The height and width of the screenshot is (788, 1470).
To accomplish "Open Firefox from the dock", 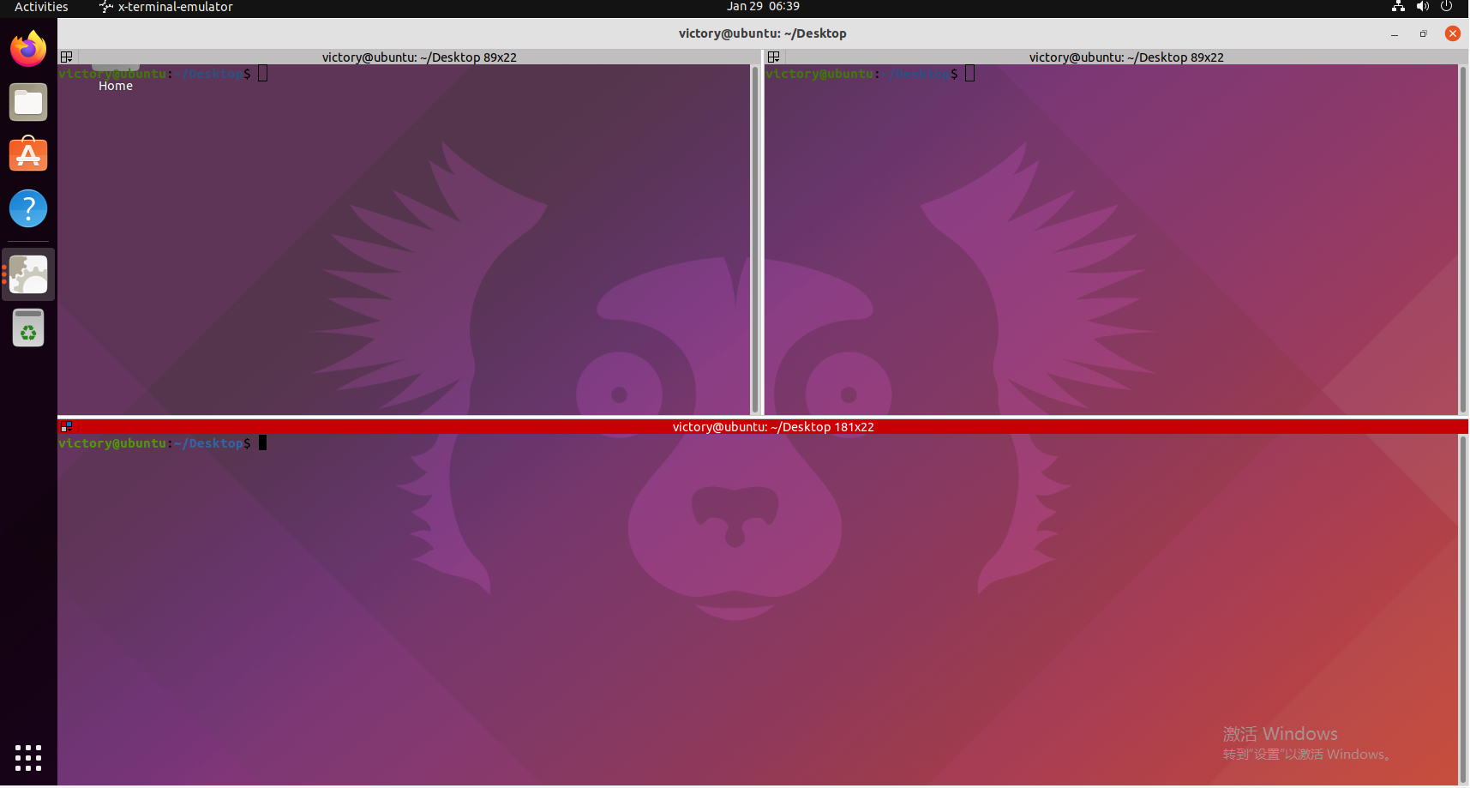I will [x=28, y=49].
